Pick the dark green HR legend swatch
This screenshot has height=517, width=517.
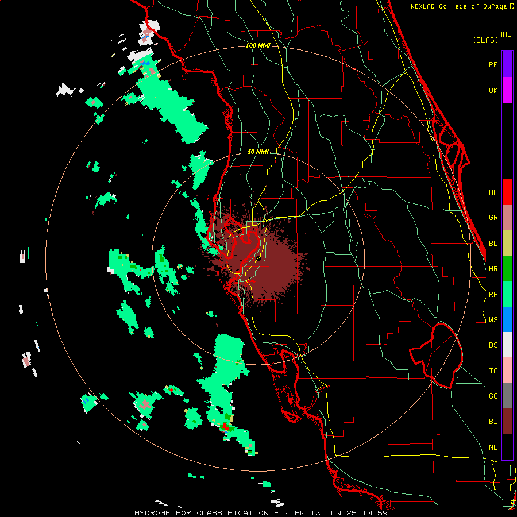click(x=507, y=269)
